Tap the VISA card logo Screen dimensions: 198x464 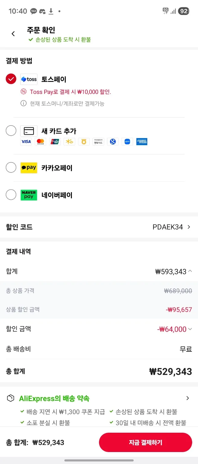[26, 141]
